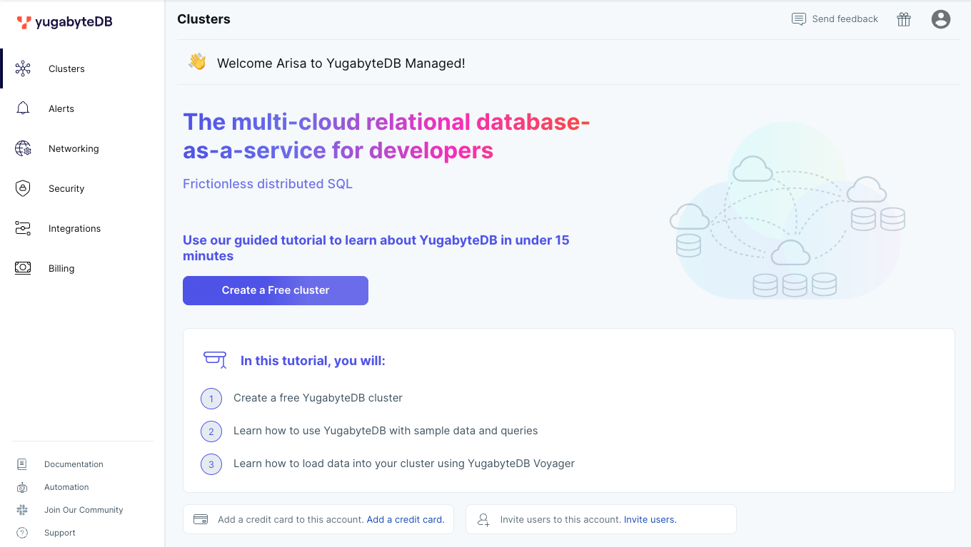Click tutorial step number 2 circle
This screenshot has width=971, height=547.
[211, 431]
